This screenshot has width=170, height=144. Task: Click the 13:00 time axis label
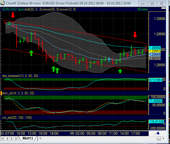32,133
